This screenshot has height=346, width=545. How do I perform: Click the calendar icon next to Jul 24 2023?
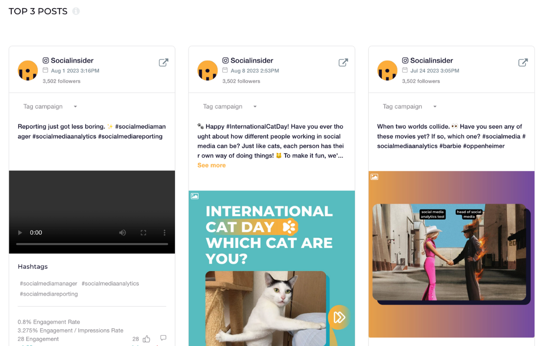tap(405, 70)
